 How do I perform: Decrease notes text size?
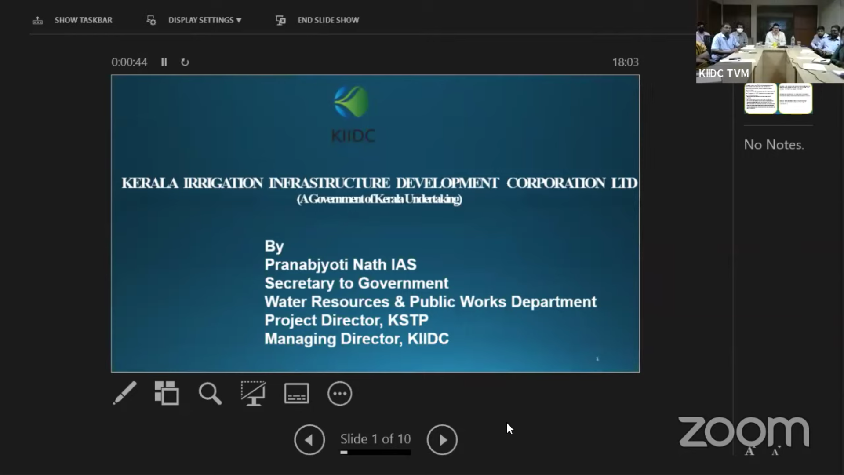tap(776, 451)
